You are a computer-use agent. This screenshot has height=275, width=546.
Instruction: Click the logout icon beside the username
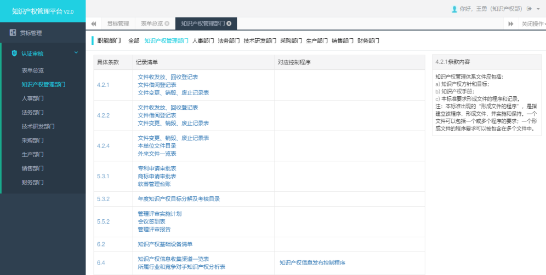[x=529, y=9]
